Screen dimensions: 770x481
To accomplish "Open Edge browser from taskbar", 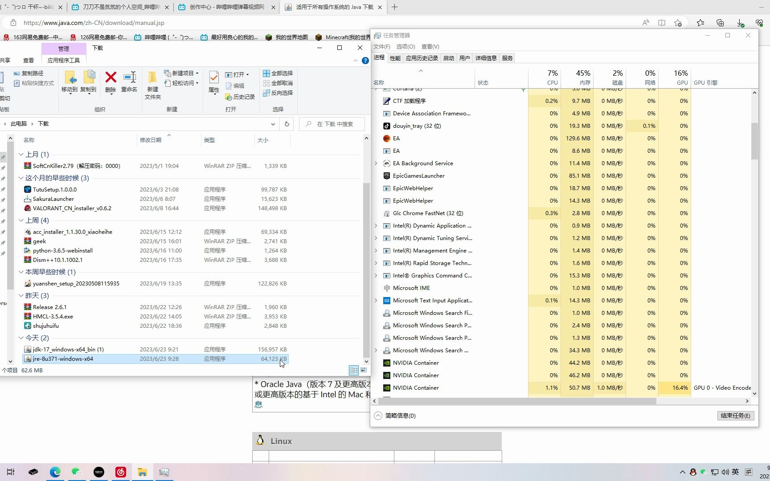I will click(55, 472).
